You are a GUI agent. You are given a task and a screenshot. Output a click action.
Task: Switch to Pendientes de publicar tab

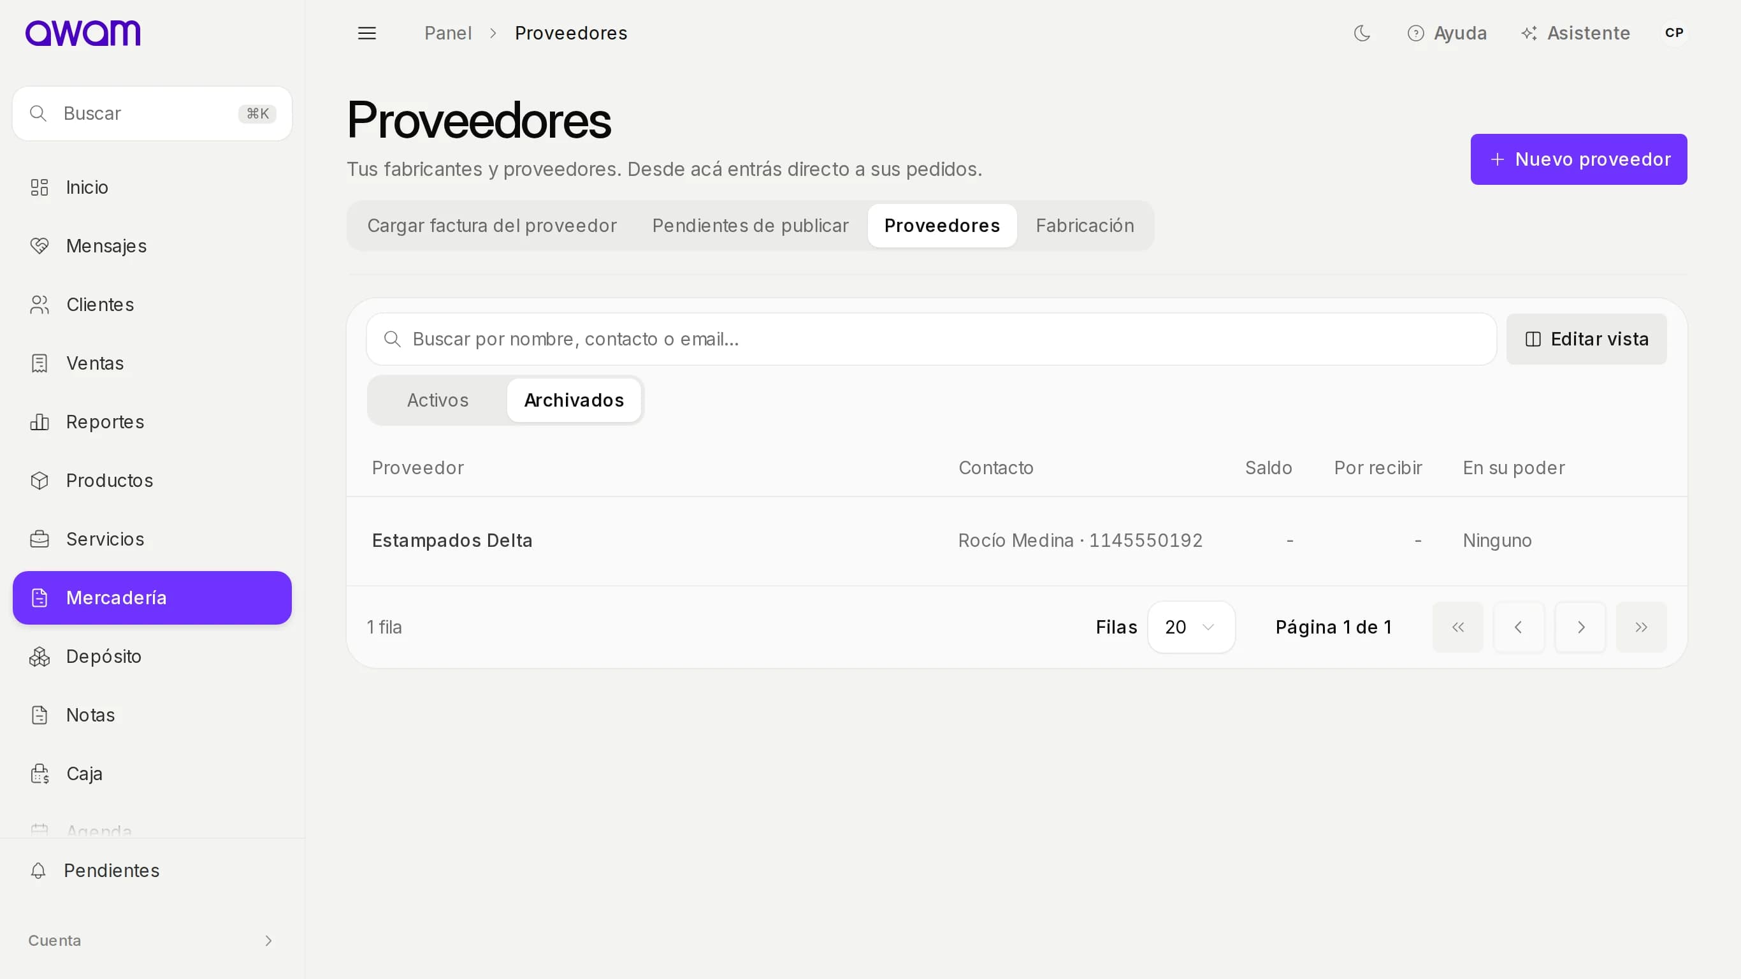tap(750, 226)
